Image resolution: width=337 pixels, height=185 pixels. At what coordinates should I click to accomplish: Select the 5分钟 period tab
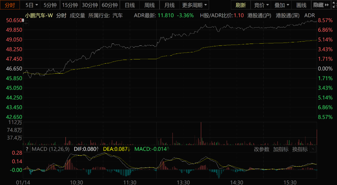[50, 5]
